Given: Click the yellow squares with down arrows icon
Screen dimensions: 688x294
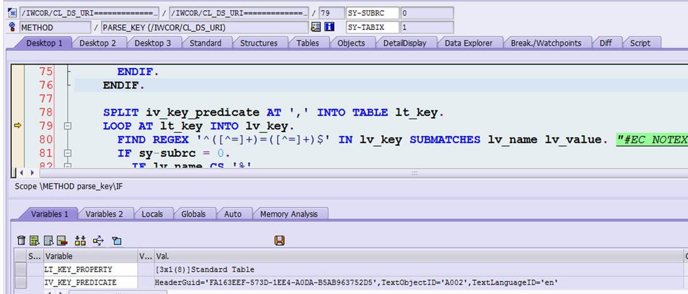Looking at the screenshot, I should [x=80, y=241].
